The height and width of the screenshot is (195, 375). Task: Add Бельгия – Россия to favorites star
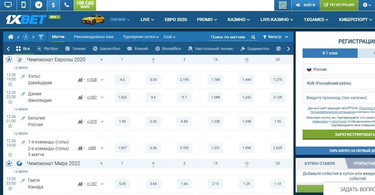[10, 126]
